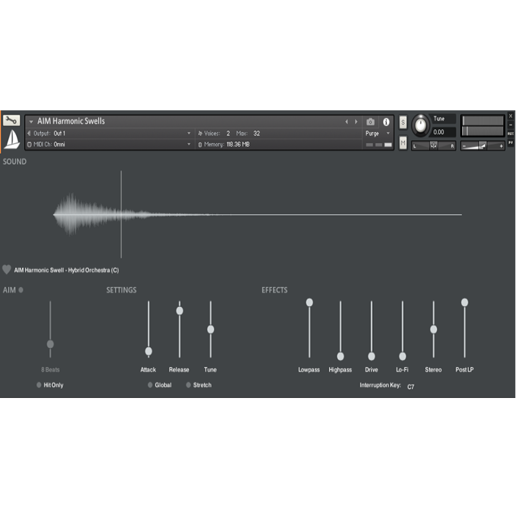Click the PV button on the header edge

click(510, 143)
